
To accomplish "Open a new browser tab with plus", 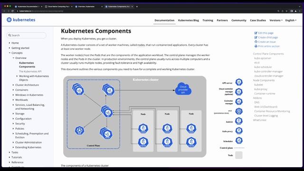I will click(137, 6).
